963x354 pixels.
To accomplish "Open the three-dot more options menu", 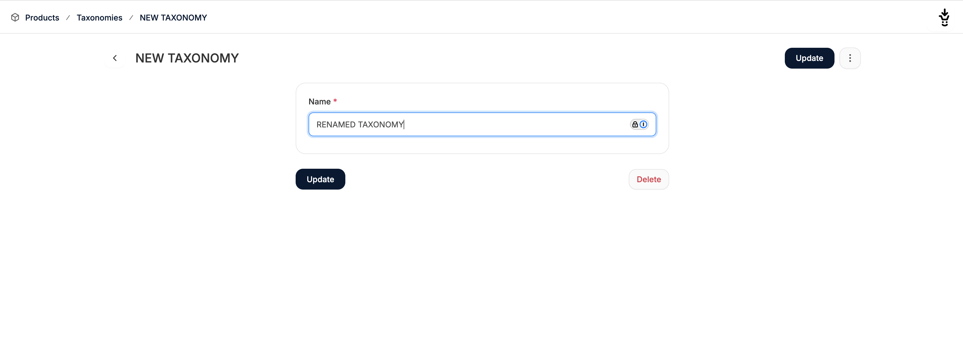I will (x=850, y=58).
